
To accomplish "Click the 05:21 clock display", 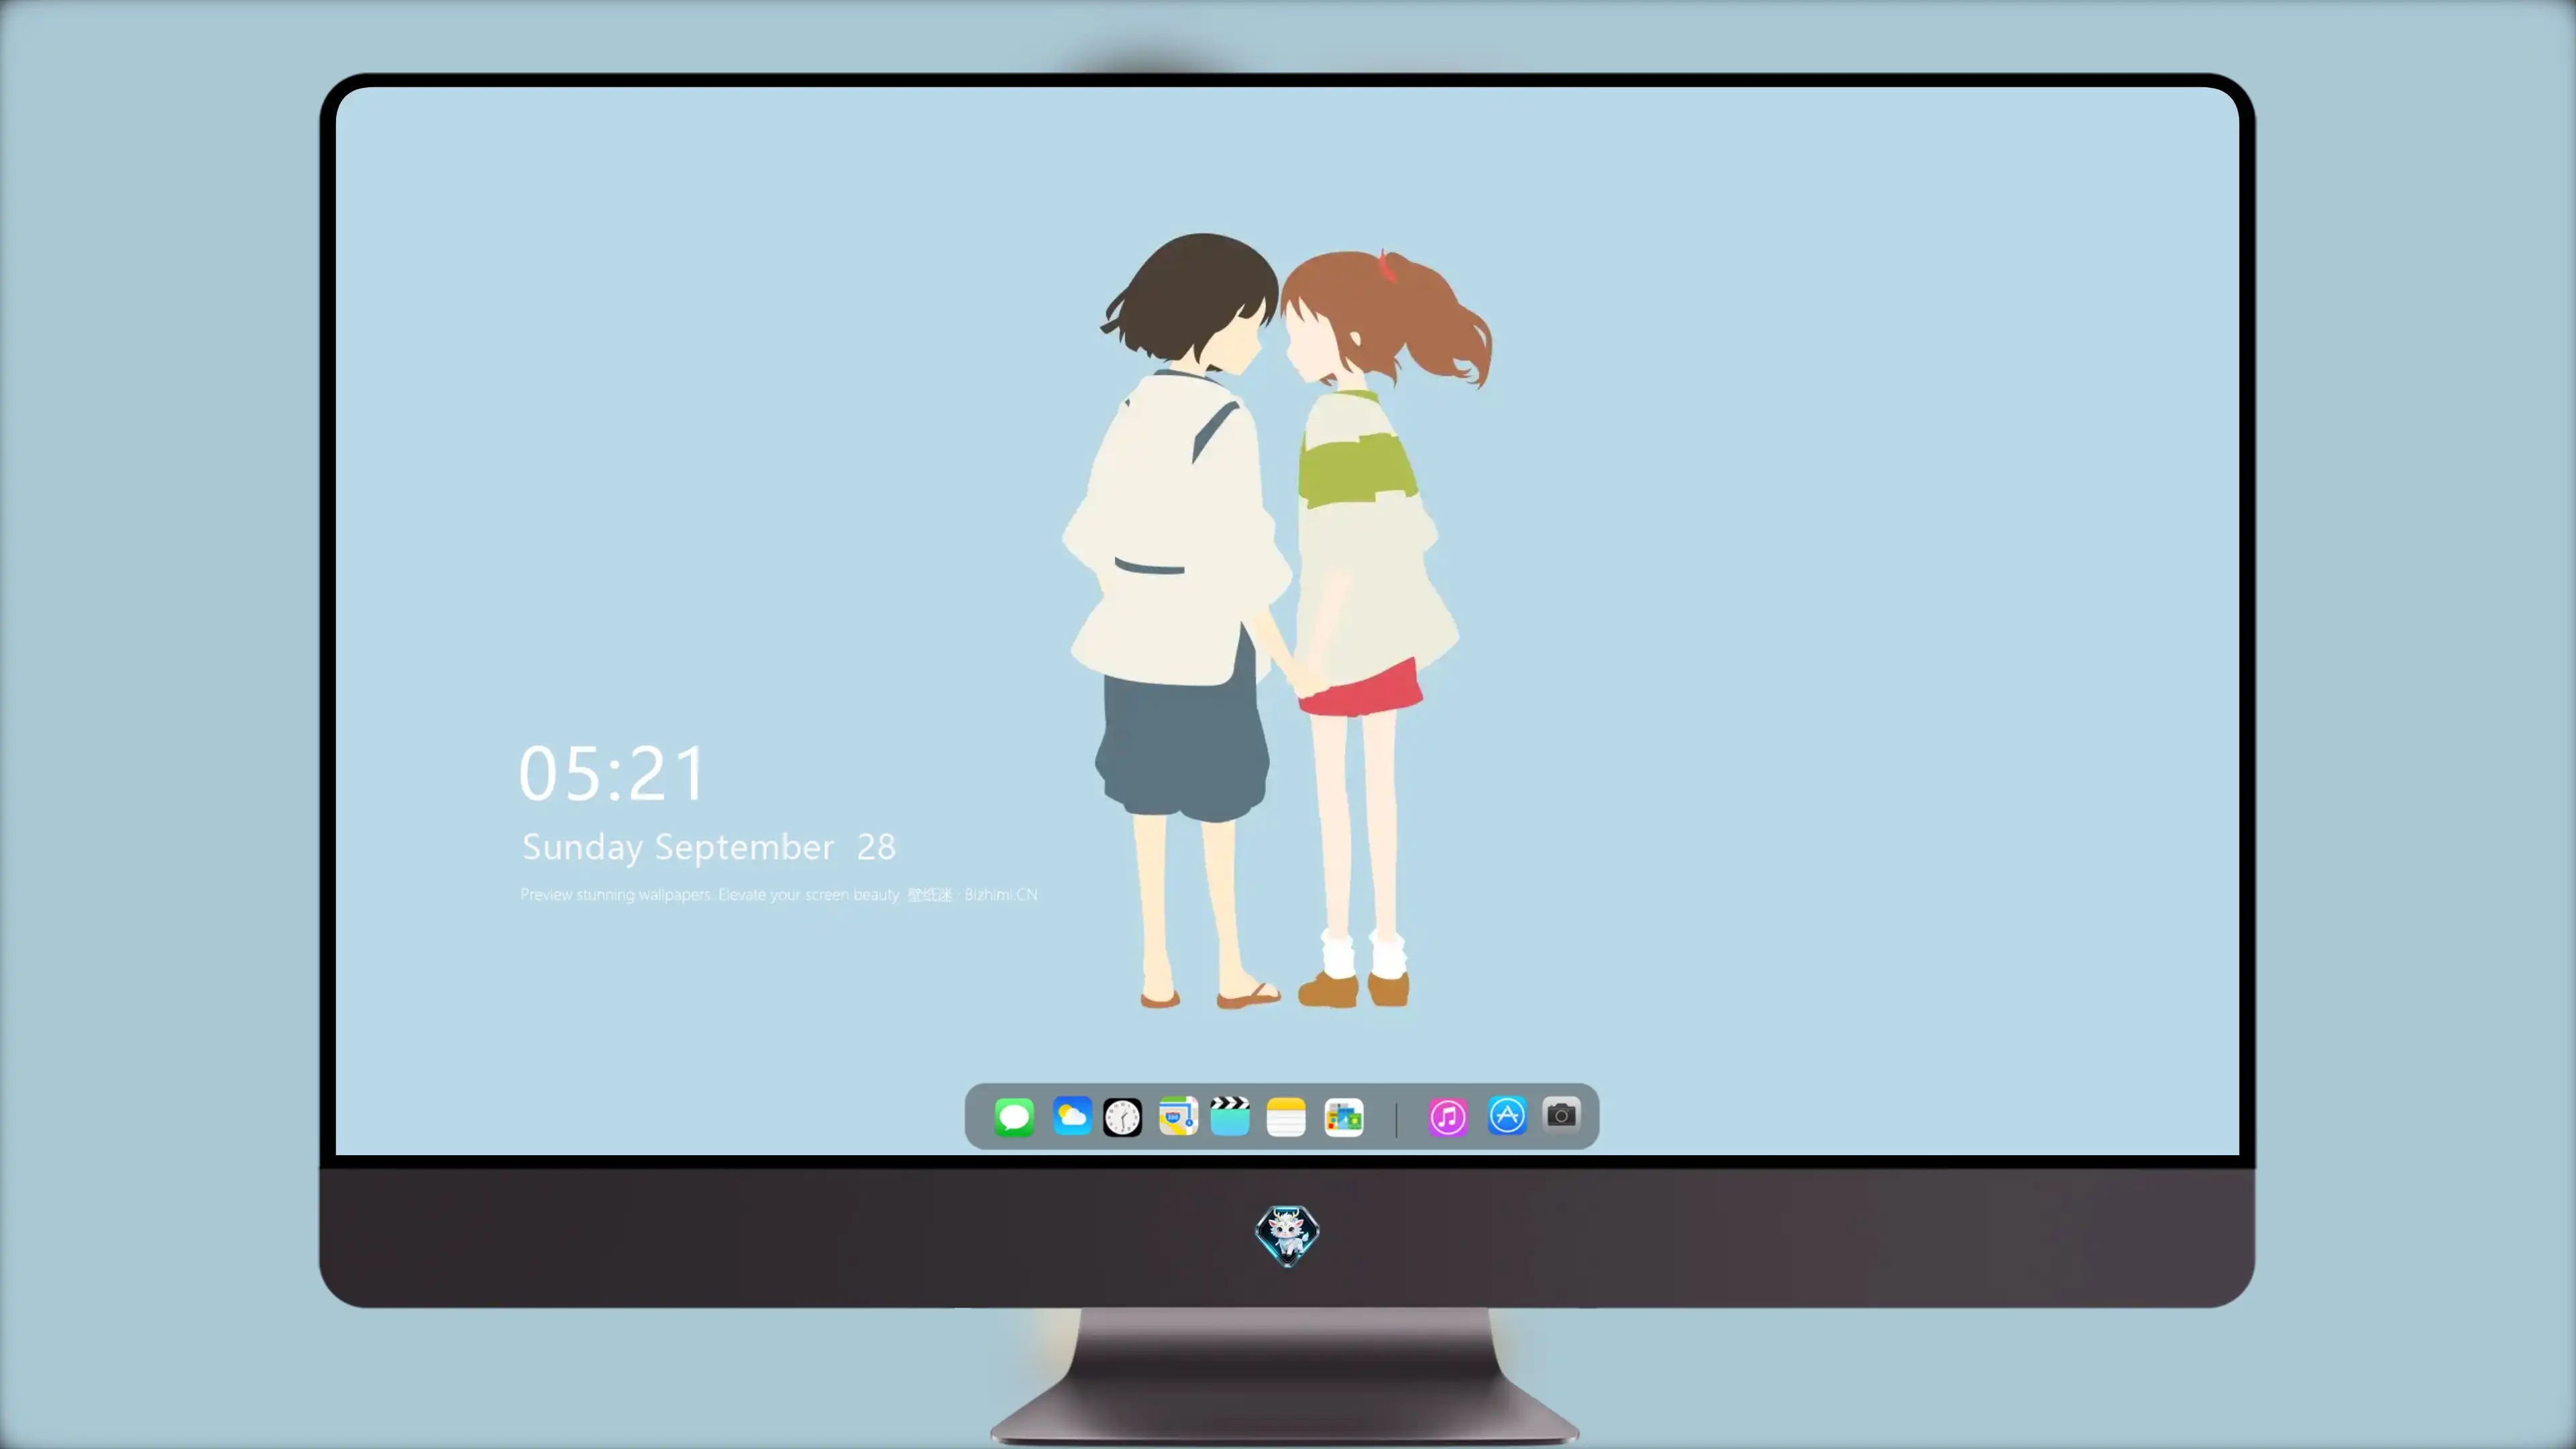I will coord(612,773).
